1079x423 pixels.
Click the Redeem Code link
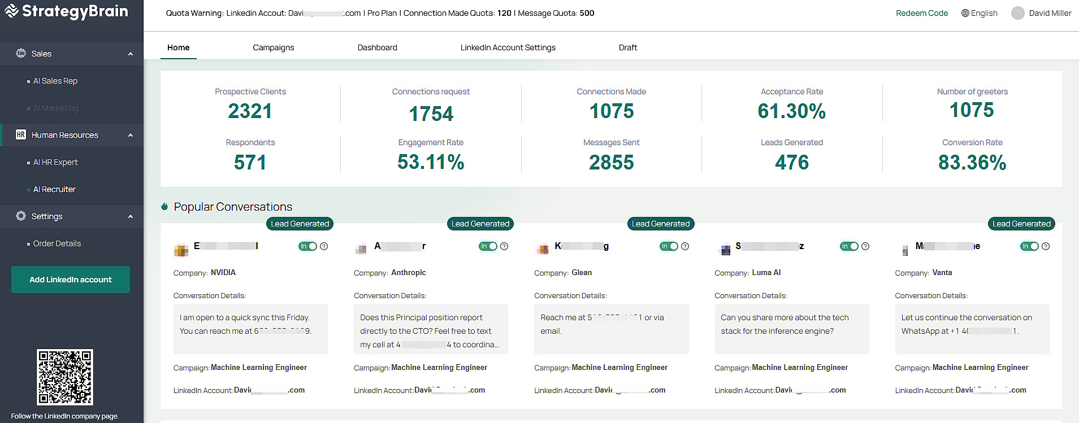tap(921, 13)
